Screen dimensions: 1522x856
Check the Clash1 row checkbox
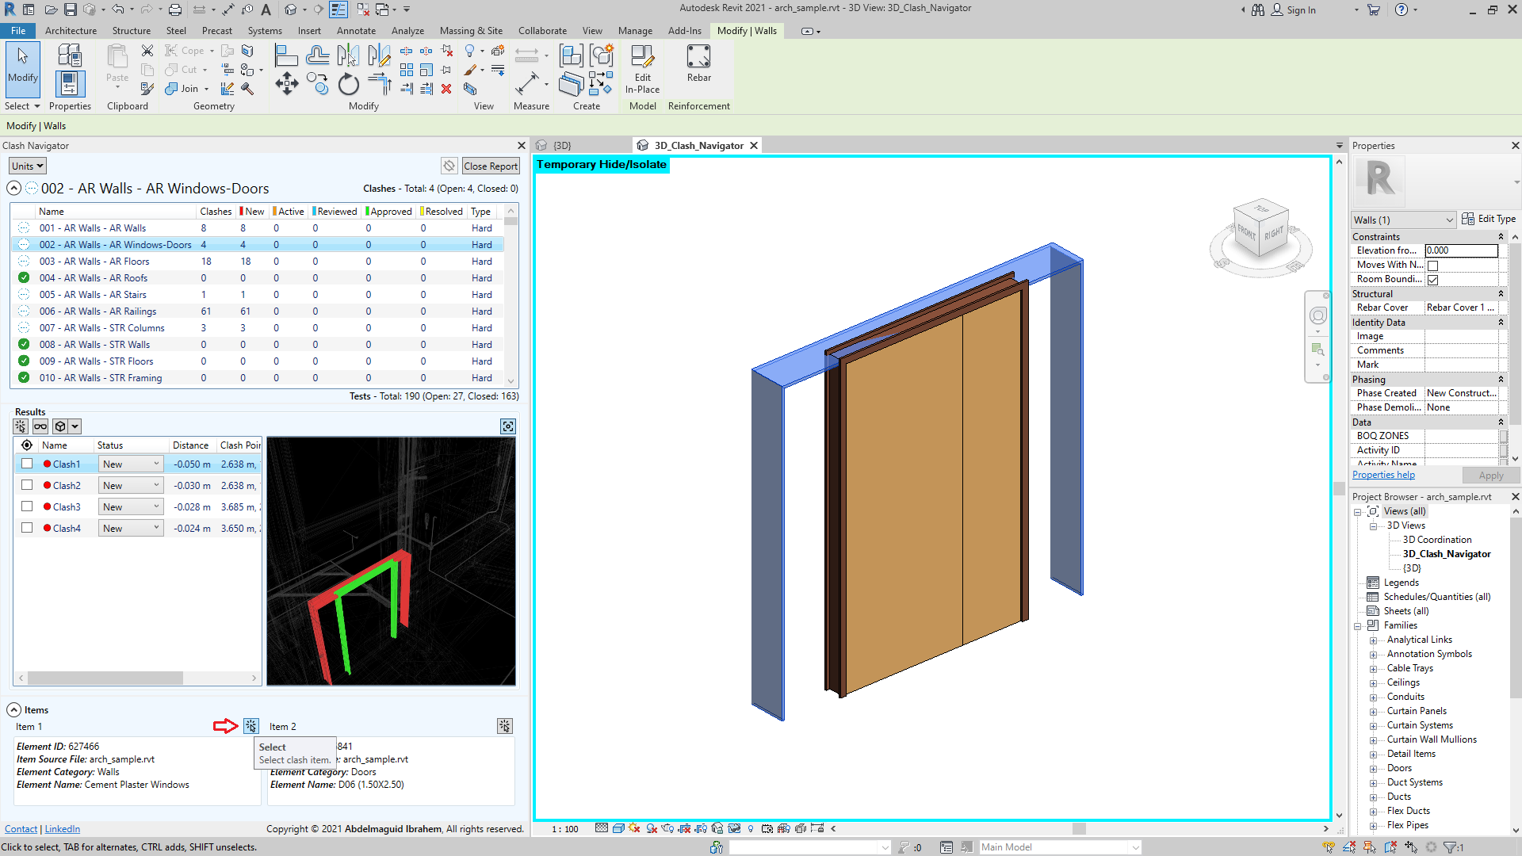[x=27, y=464]
